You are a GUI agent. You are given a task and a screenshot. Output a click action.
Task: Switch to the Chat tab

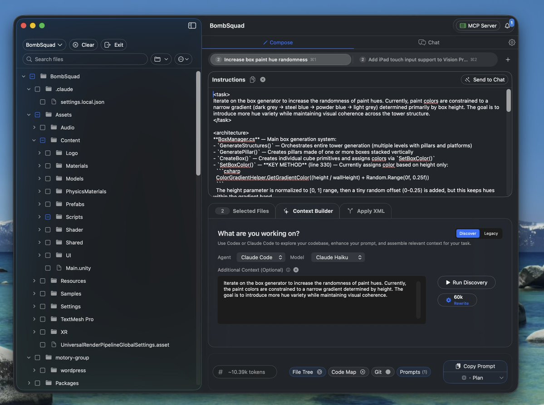(x=429, y=42)
